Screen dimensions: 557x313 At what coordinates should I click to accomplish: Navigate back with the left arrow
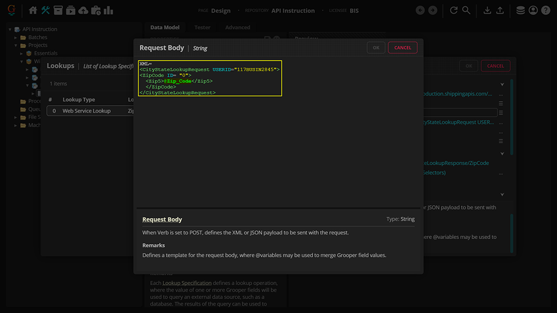pos(420,10)
